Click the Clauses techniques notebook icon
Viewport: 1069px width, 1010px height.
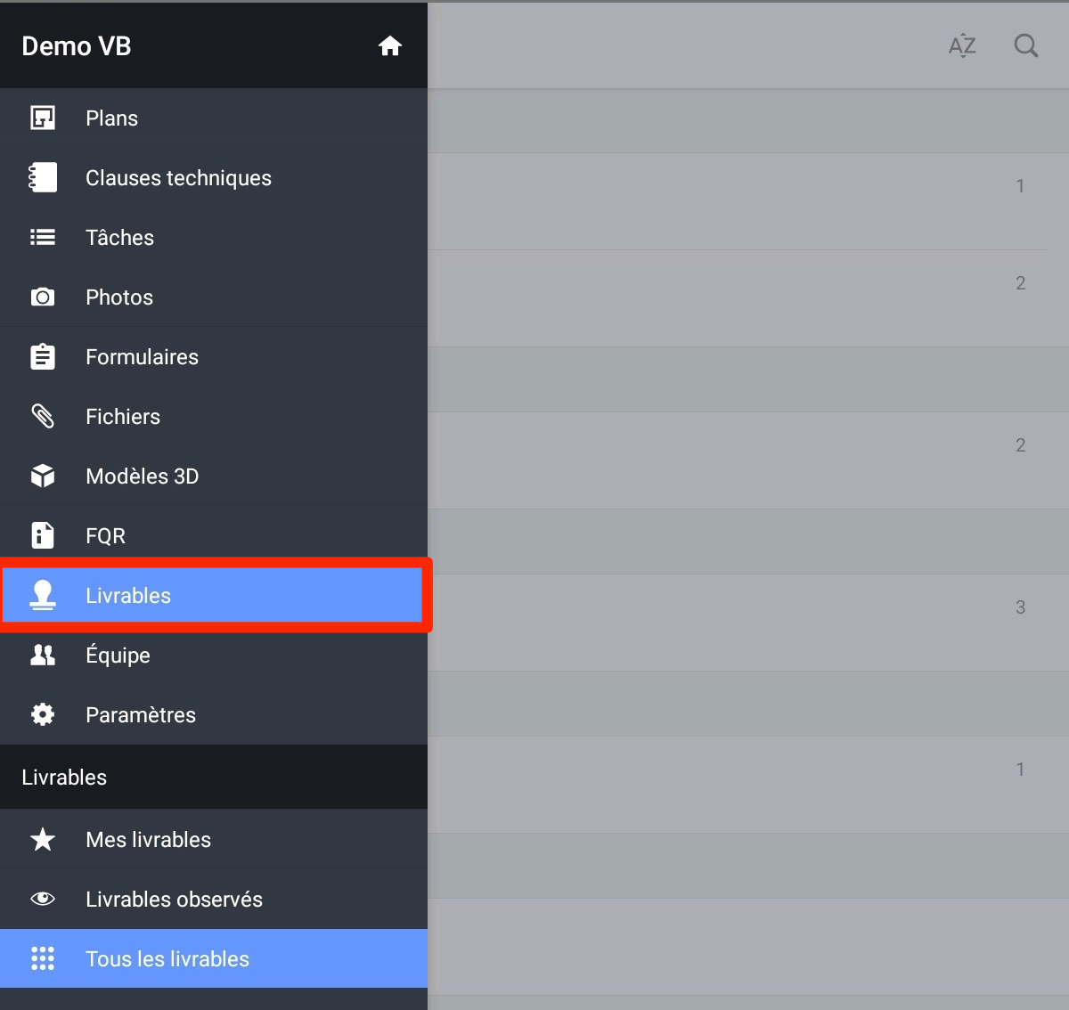tap(43, 177)
